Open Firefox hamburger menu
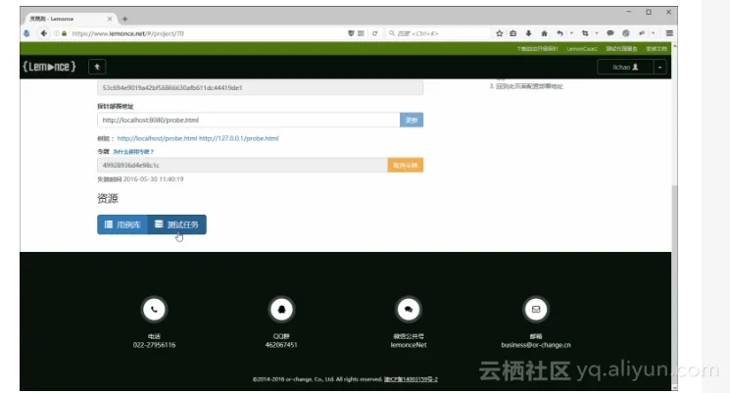 click(x=669, y=33)
